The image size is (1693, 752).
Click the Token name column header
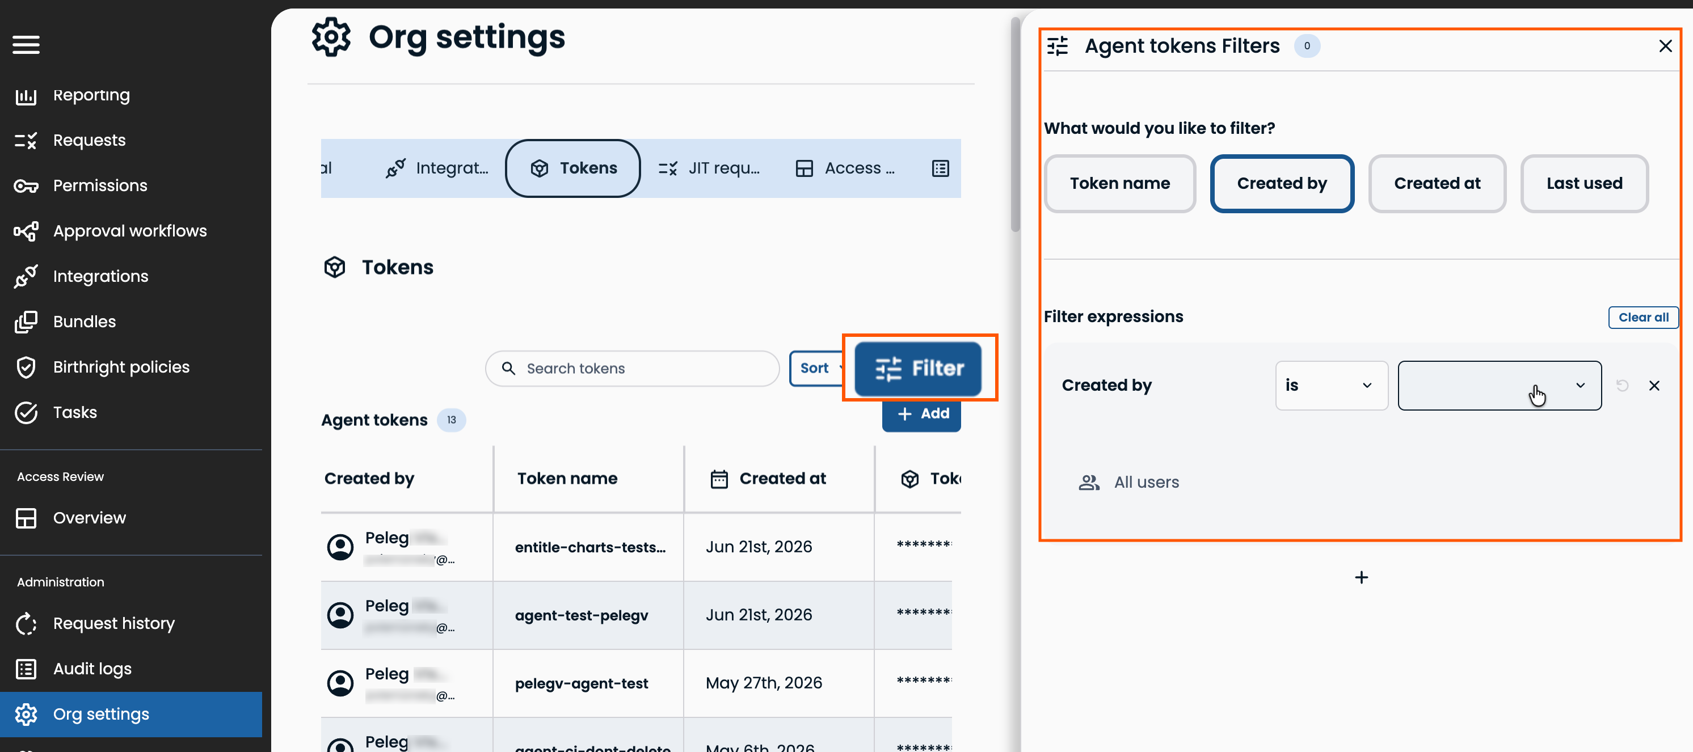point(567,479)
